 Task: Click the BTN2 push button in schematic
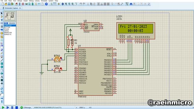[57, 59]
